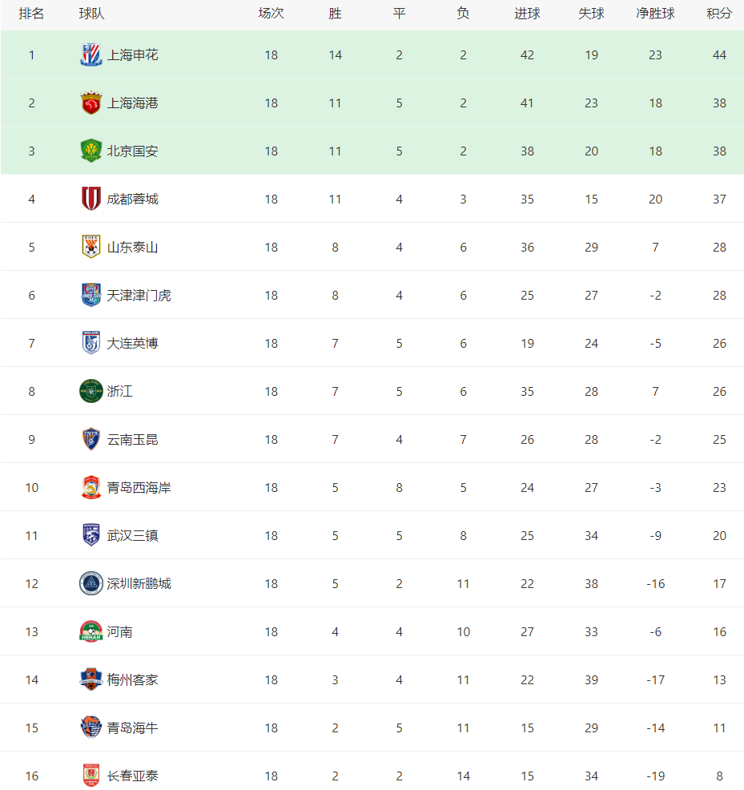Screen dimensions: 744x790
Task: Open the 长春亚泰 club crest
Action: 91,776
